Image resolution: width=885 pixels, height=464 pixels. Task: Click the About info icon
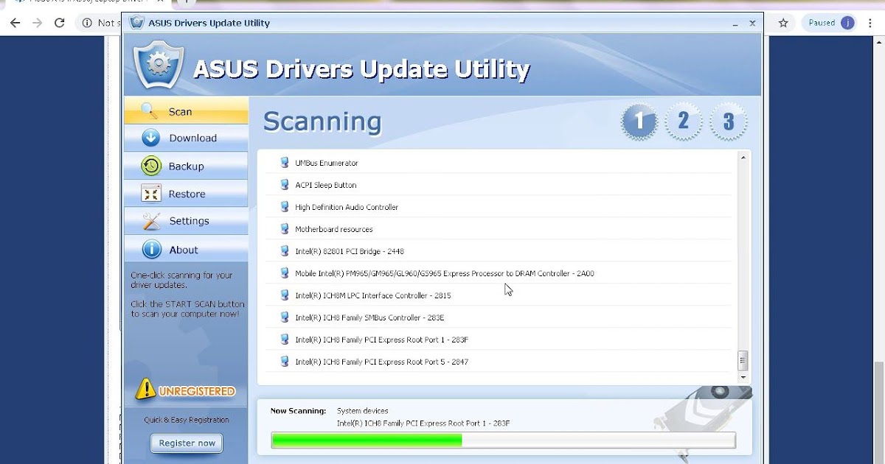coord(151,250)
